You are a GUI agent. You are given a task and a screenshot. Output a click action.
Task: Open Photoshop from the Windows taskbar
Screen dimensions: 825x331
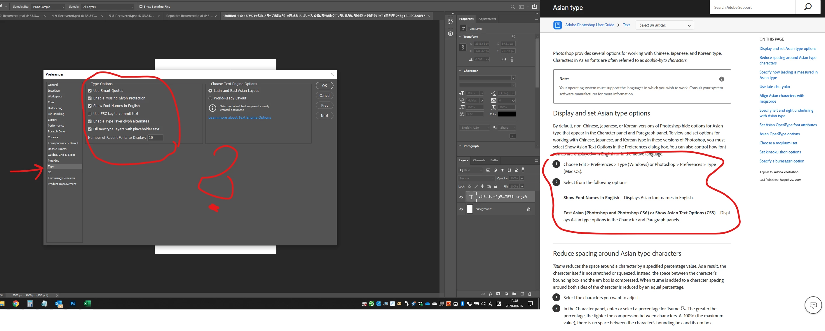tap(73, 304)
